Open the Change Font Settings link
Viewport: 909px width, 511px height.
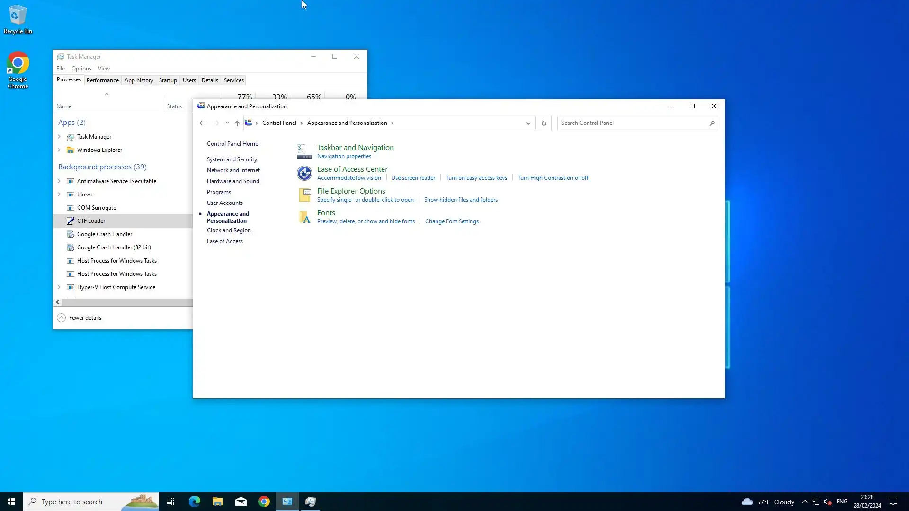click(x=452, y=221)
